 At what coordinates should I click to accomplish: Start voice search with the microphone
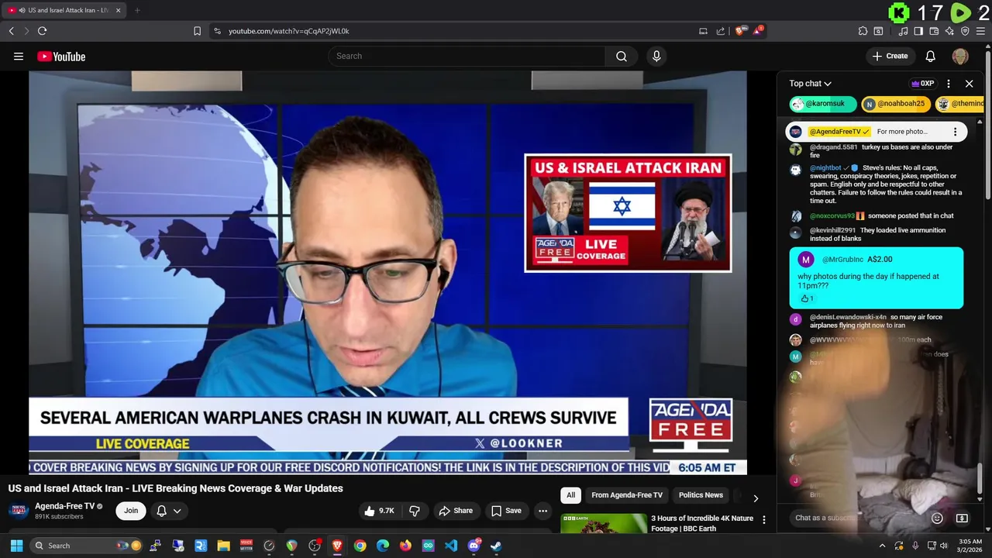coord(656,56)
